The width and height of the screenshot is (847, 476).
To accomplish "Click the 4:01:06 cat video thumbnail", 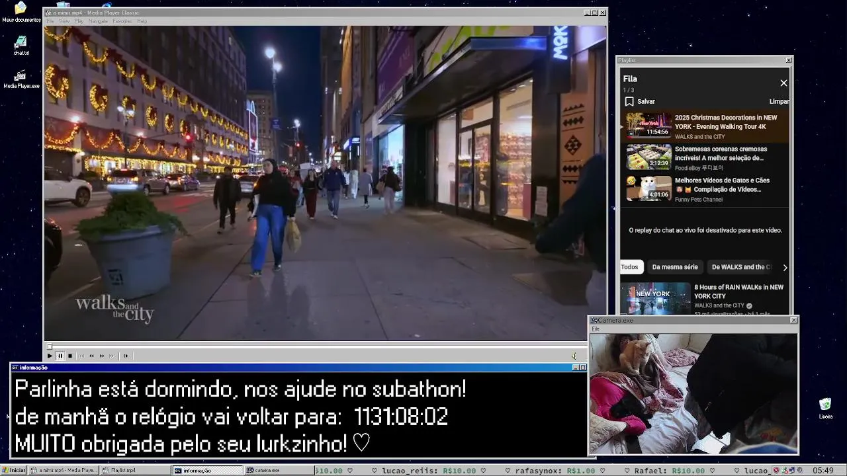I will (x=649, y=188).
